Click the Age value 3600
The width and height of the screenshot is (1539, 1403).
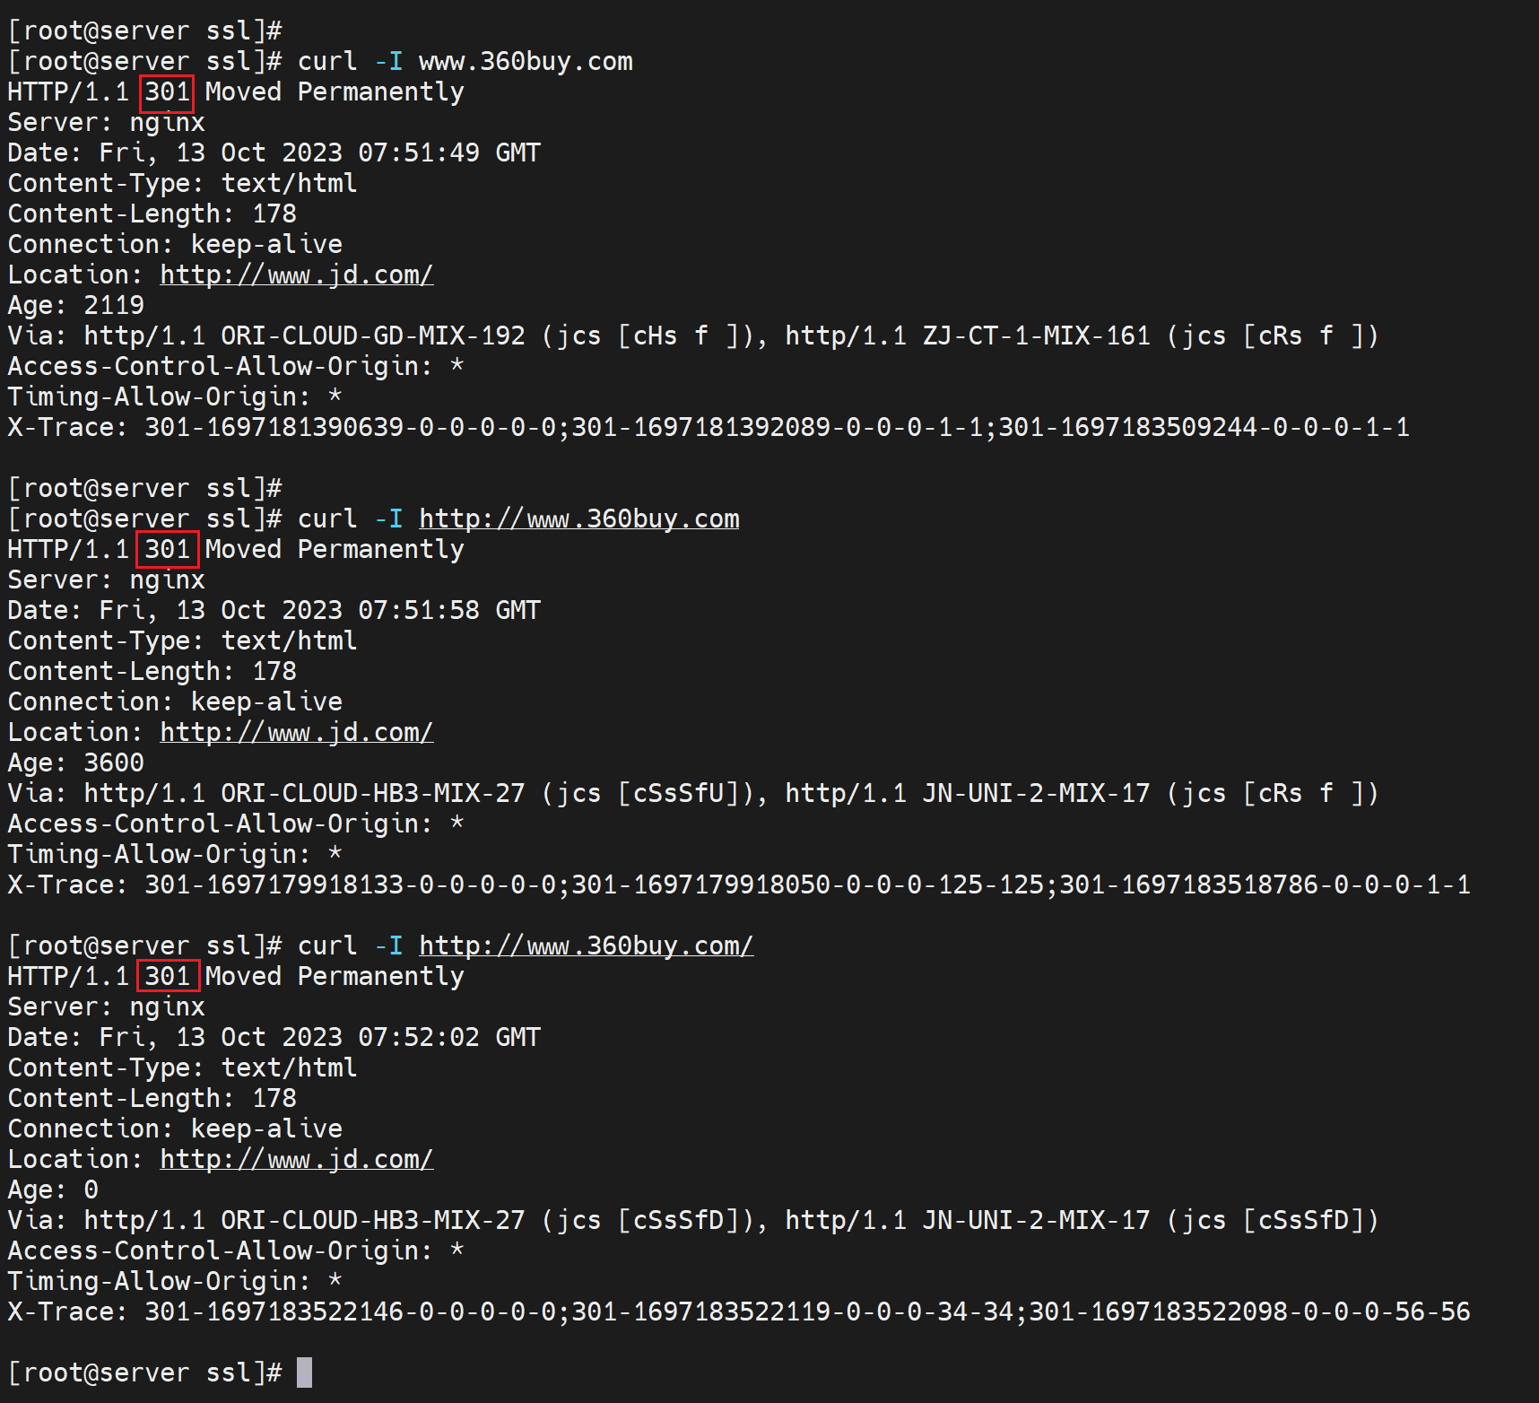pos(114,762)
